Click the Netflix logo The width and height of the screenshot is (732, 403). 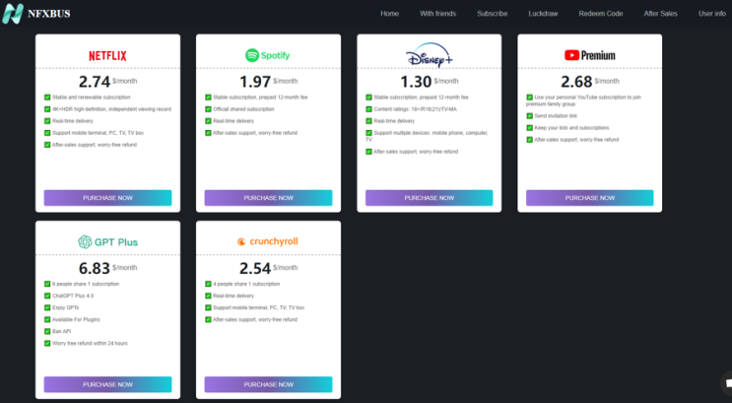(107, 55)
